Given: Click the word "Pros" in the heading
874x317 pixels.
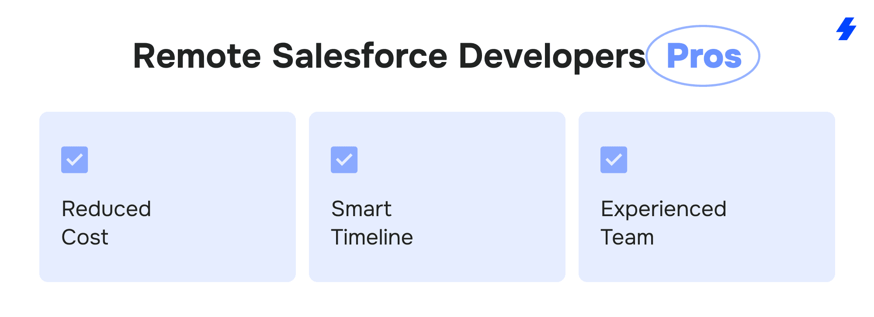Looking at the screenshot, I should [704, 56].
